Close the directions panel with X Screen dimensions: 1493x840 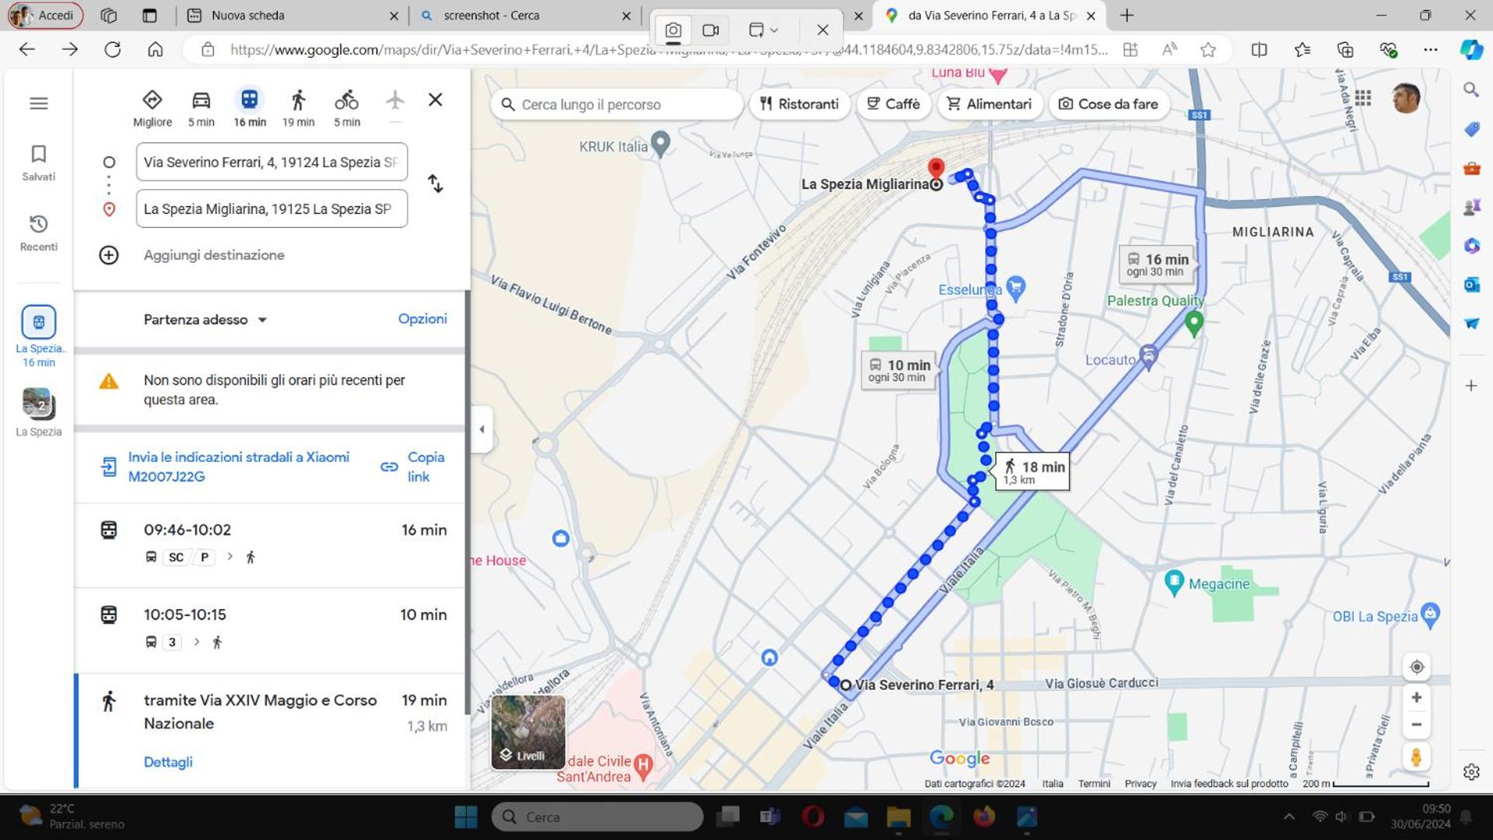coord(436,100)
